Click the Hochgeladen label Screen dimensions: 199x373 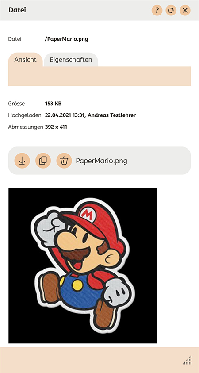(x=26, y=115)
